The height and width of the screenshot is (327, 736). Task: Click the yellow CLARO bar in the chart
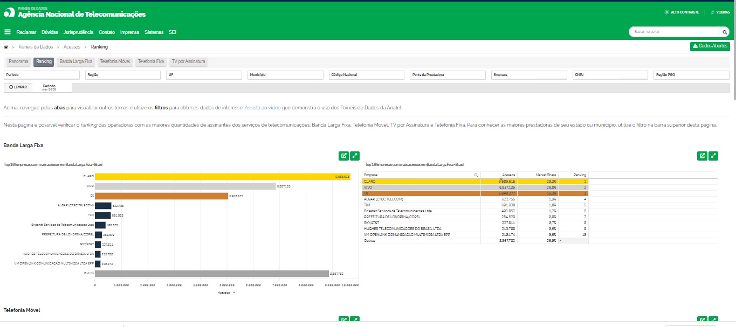(x=216, y=176)
